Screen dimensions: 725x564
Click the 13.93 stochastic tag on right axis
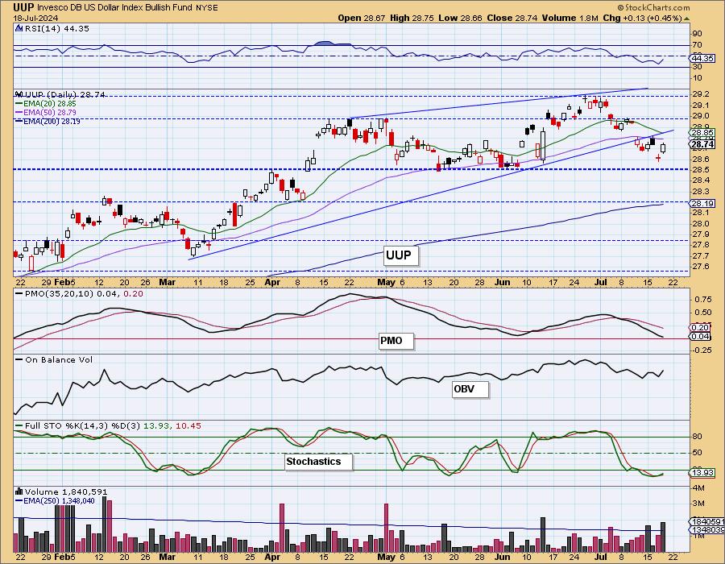pos(702,473)
